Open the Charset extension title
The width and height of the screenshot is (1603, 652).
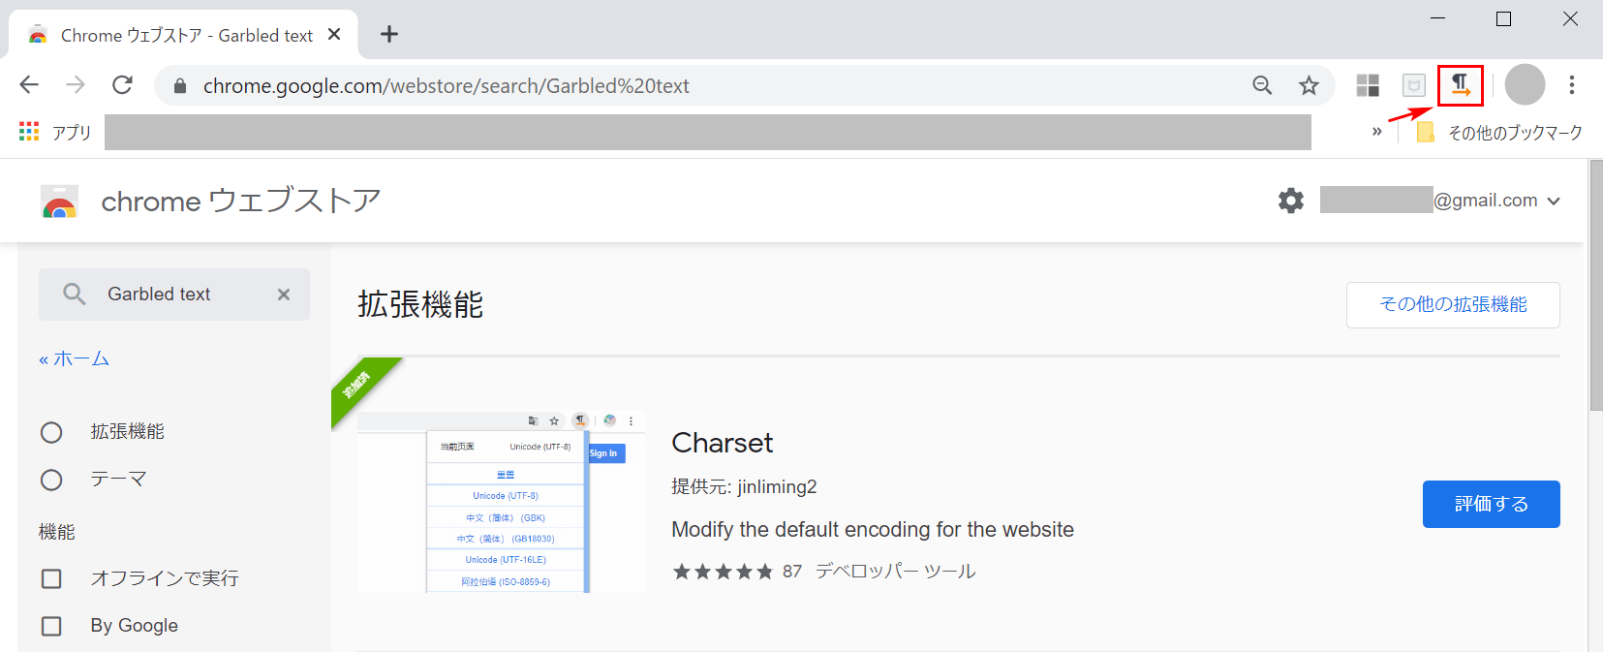723,443
